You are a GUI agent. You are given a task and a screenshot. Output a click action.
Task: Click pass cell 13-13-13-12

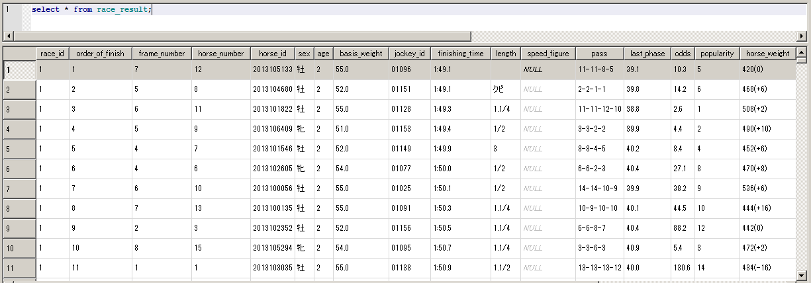click(x=599, y=268)
